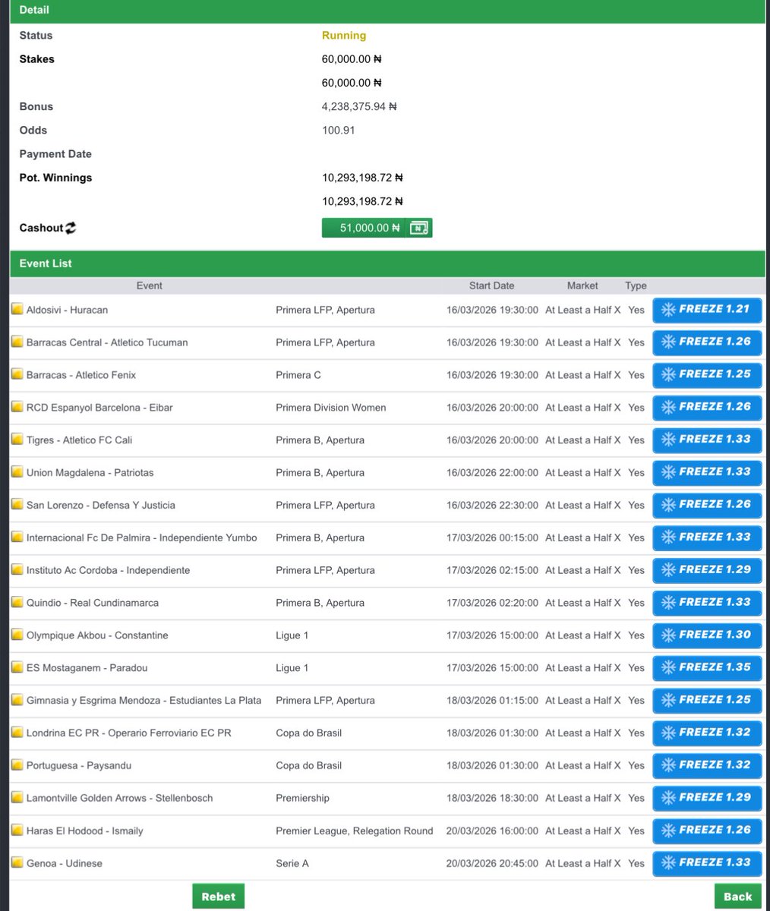770x911 pixels.
Task: Freeze Genoa - Udinese at 1.33
Action: pos(707,863)
